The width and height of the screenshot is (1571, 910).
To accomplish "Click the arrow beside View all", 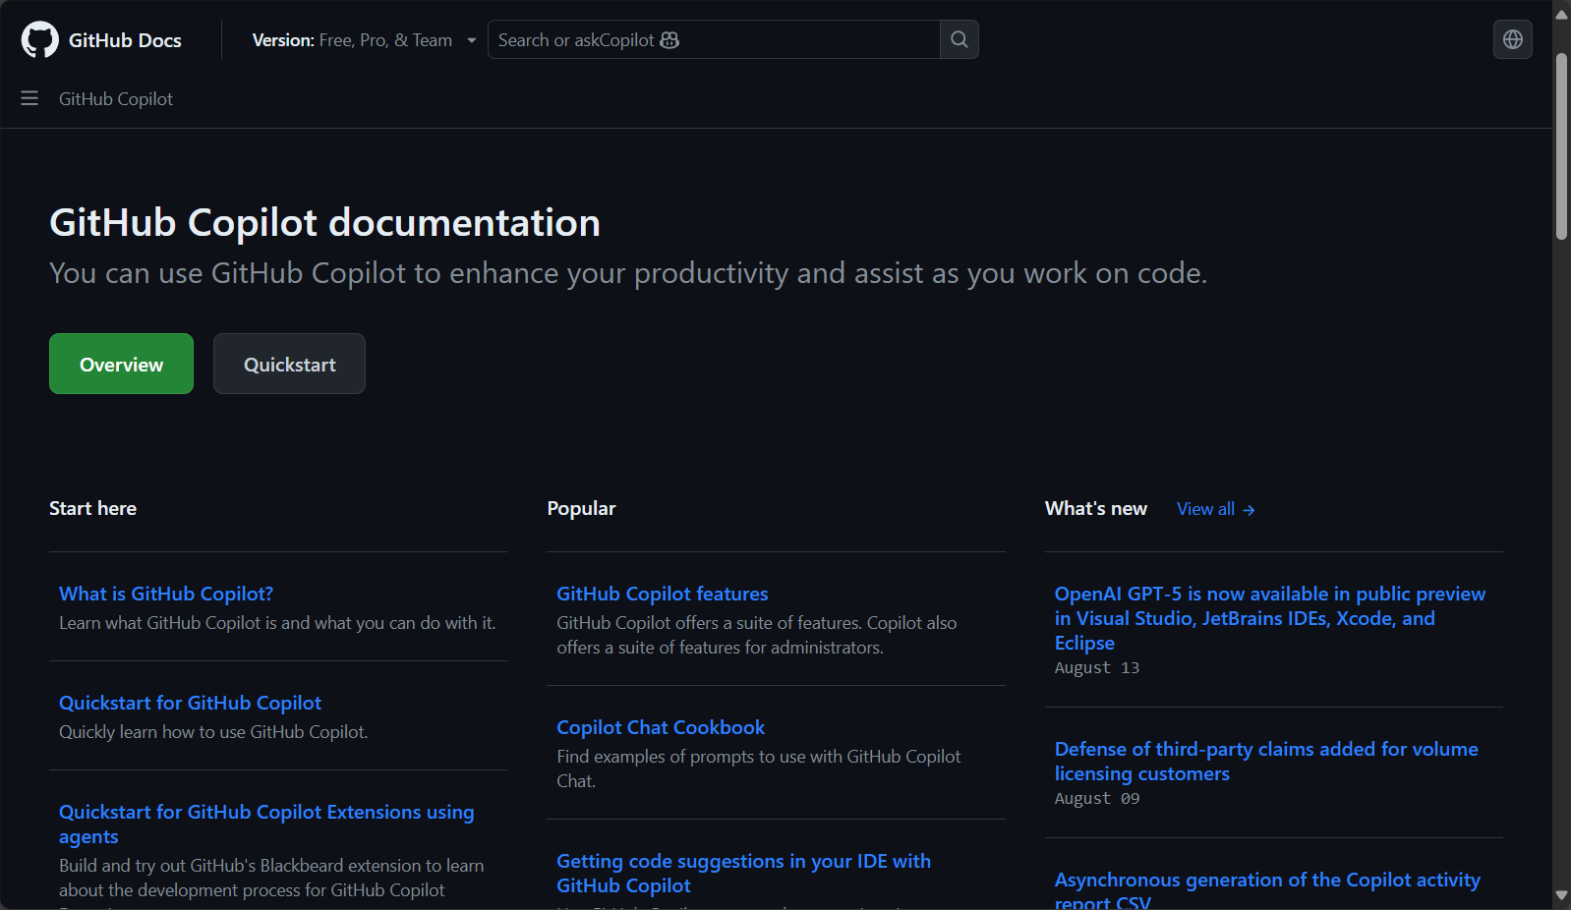I will [1249, 510].
